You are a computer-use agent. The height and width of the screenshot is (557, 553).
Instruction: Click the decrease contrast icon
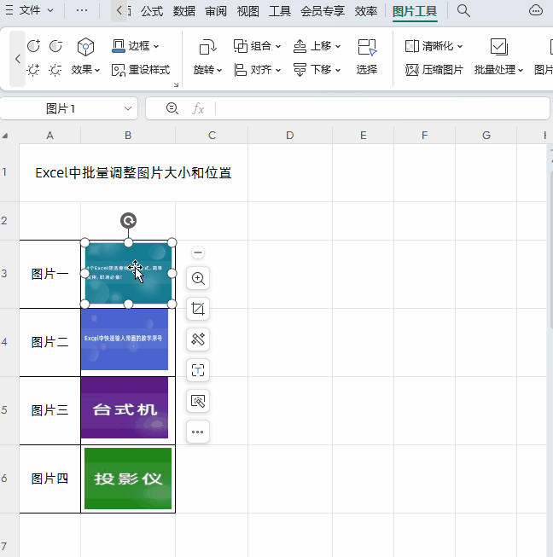click(55, 46)
